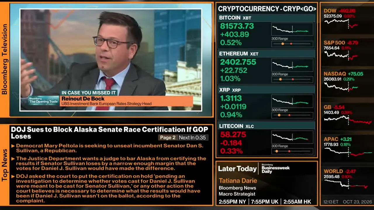
Task: Click the Bloomberg Television vertical label
Action: [4, 59]
